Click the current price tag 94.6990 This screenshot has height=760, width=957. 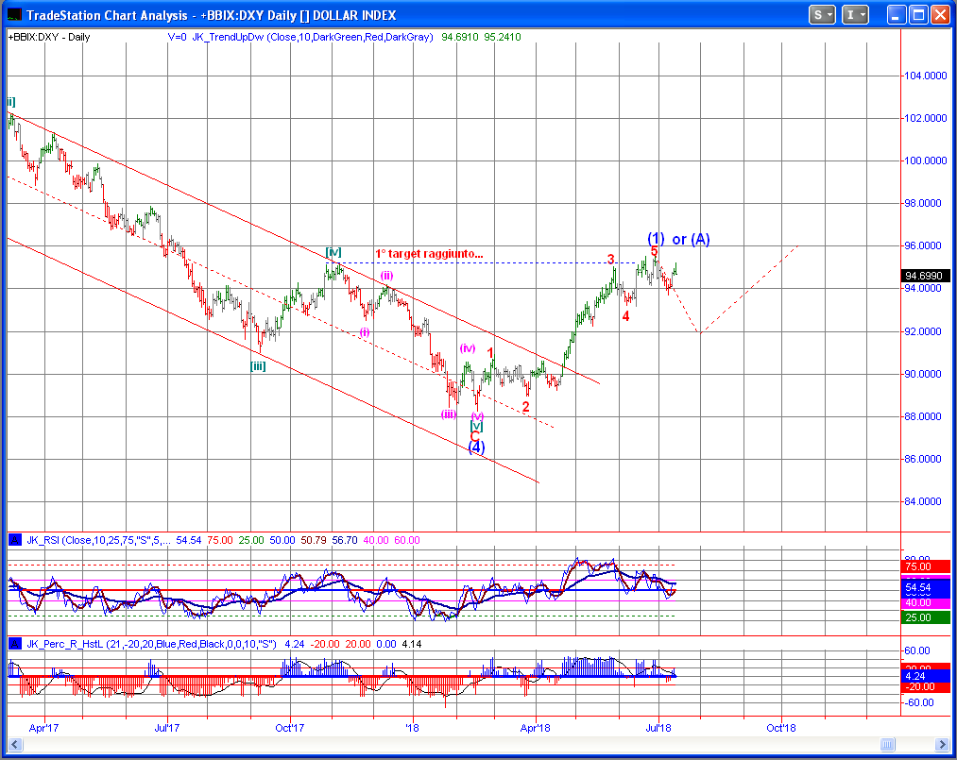926,277
